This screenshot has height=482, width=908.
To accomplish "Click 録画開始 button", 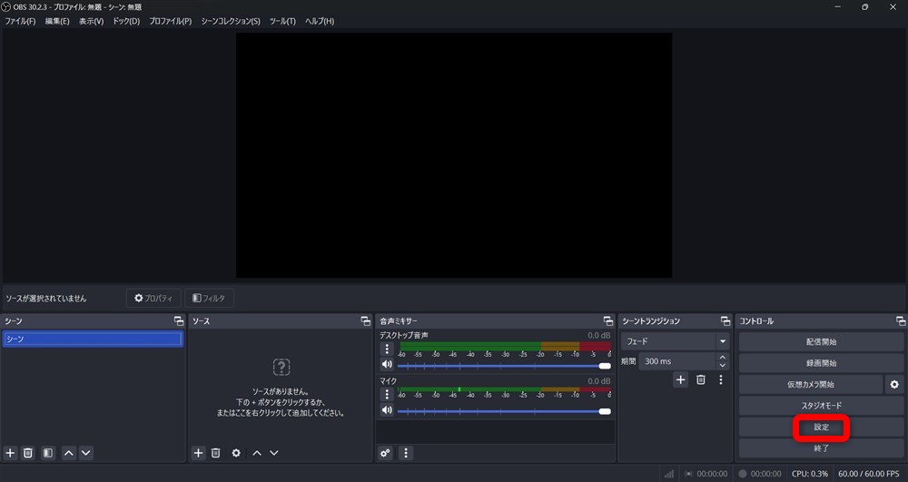I will [821, 363].
